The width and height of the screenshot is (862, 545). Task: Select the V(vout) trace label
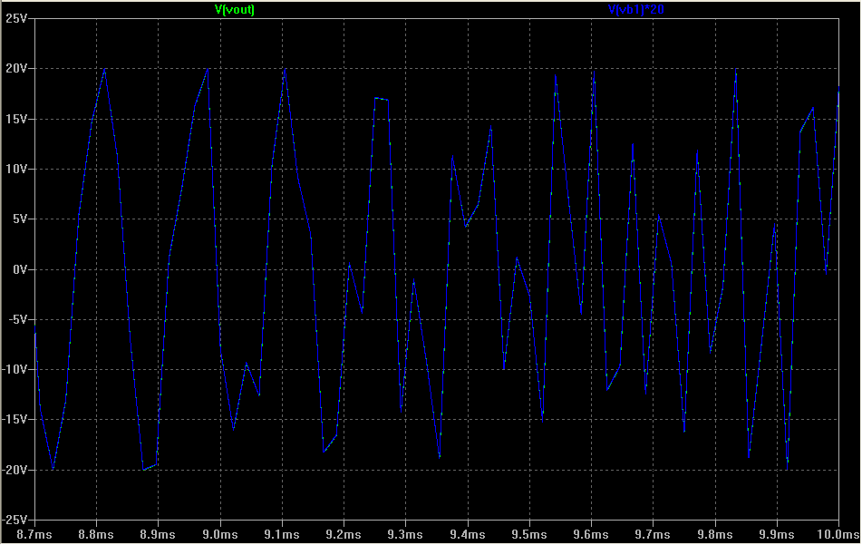[x=235, y=9]
